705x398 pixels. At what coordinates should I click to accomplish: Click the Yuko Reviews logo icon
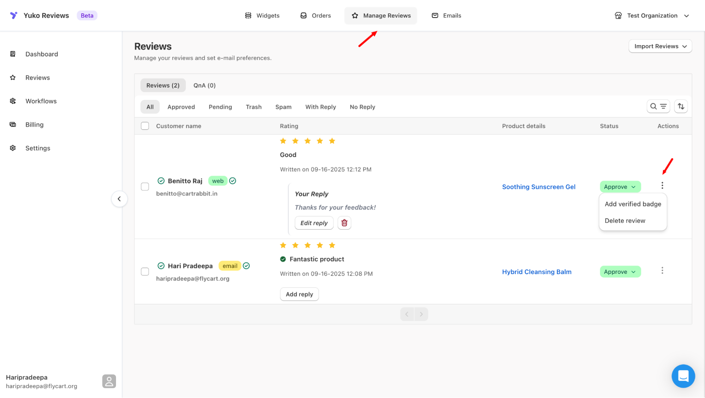click(13, 16)
